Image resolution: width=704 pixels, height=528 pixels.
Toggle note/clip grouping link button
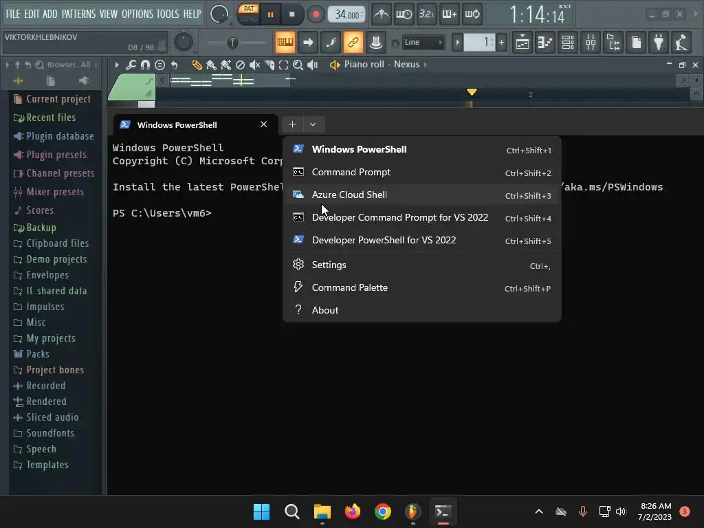point(353,43)
